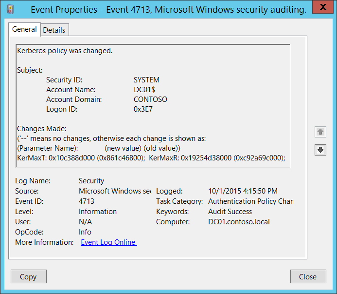The height and width of the screenshot is (294, 337).
Task: Click the Close button at the bottom
Action: (x=308, y=277)
